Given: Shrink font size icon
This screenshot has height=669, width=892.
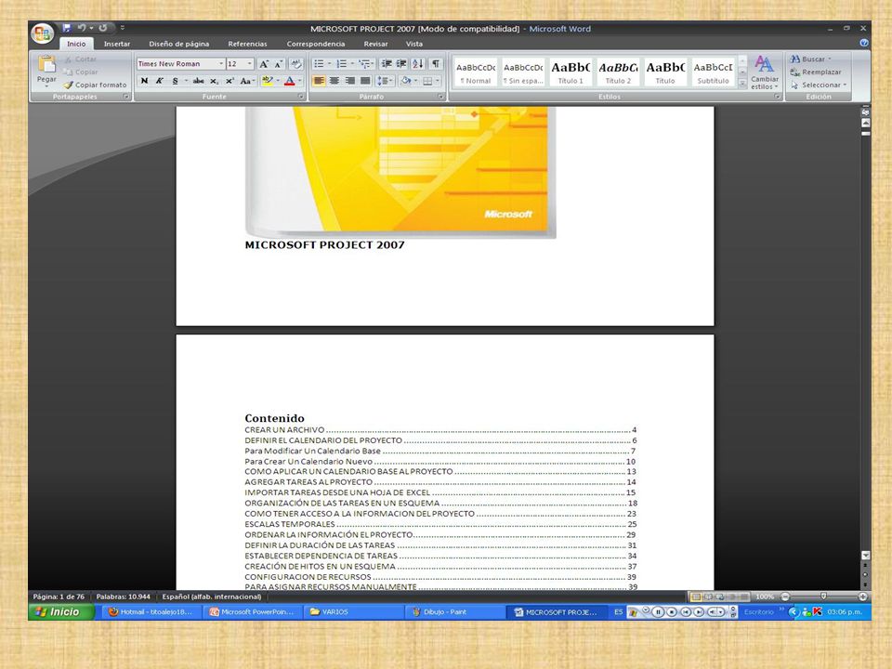Looking at the screenshot, I should (279, 64).
